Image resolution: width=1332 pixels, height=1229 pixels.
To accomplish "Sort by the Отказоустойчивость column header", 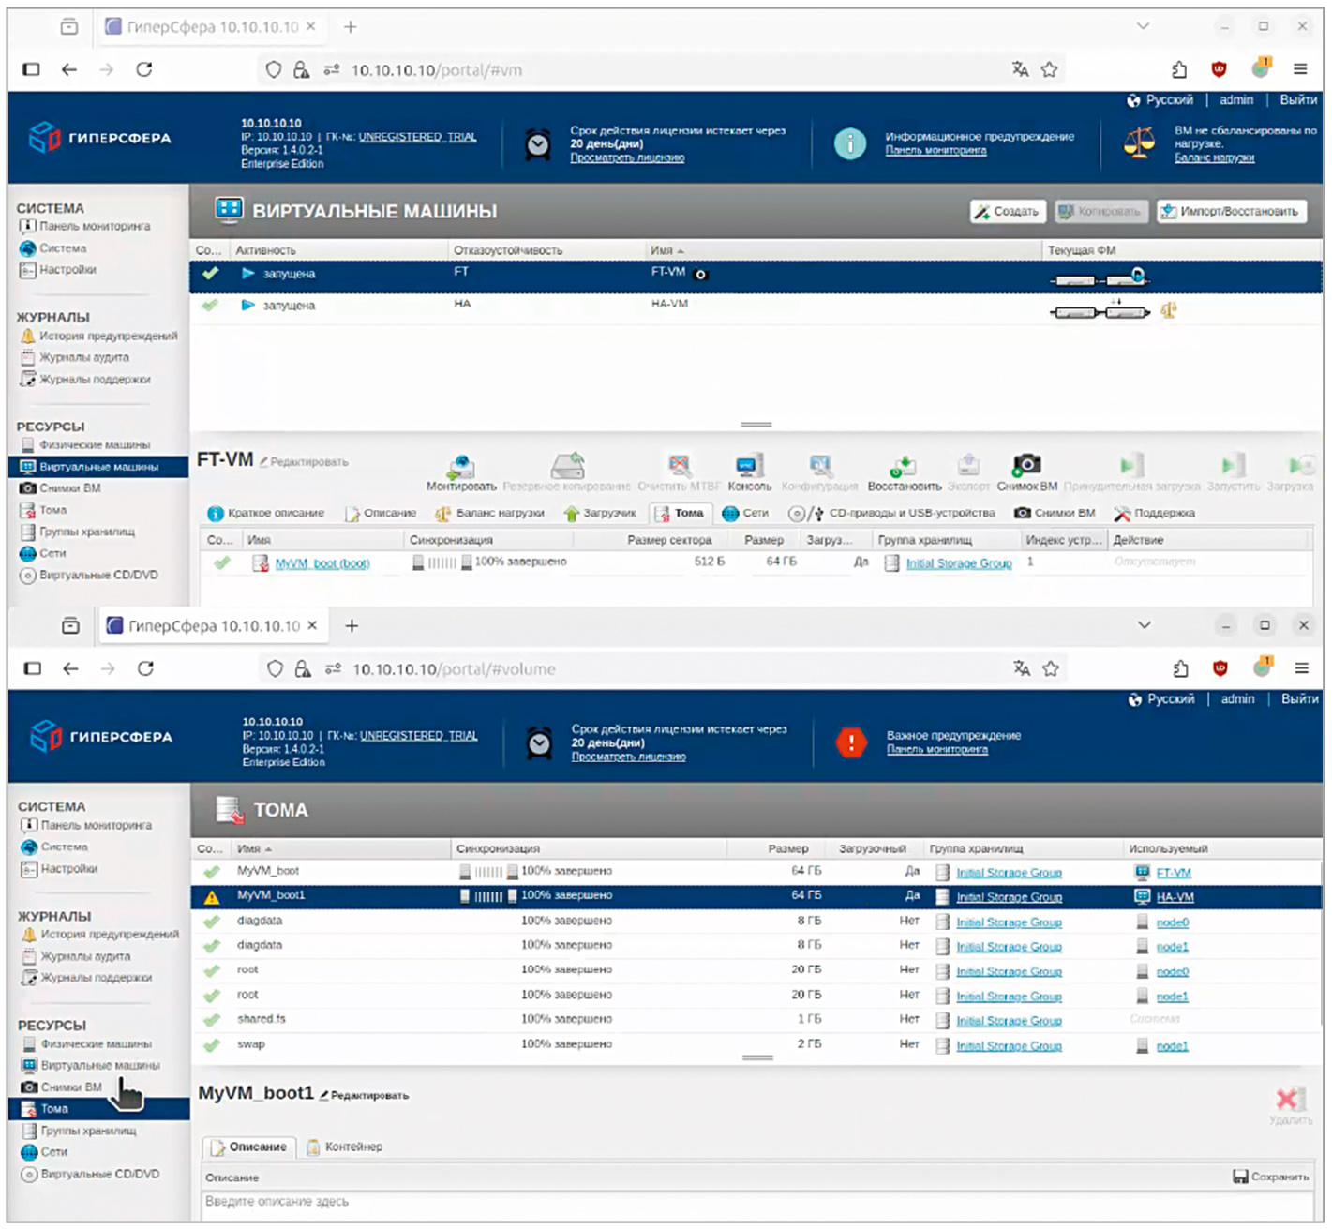I will (x=508, y=250).
